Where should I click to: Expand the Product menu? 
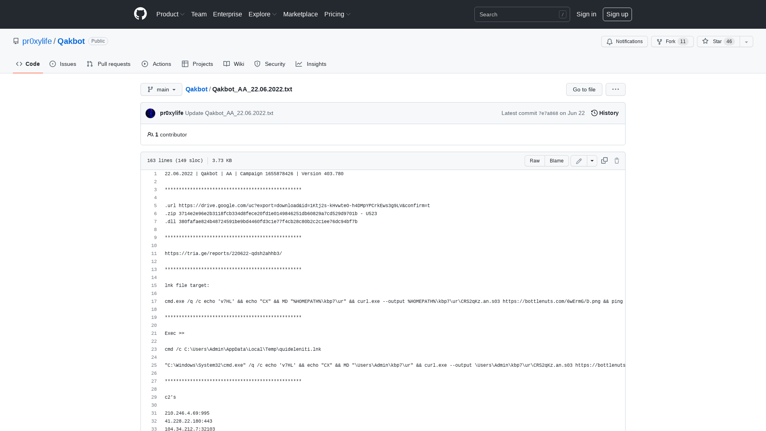[170, 14]
